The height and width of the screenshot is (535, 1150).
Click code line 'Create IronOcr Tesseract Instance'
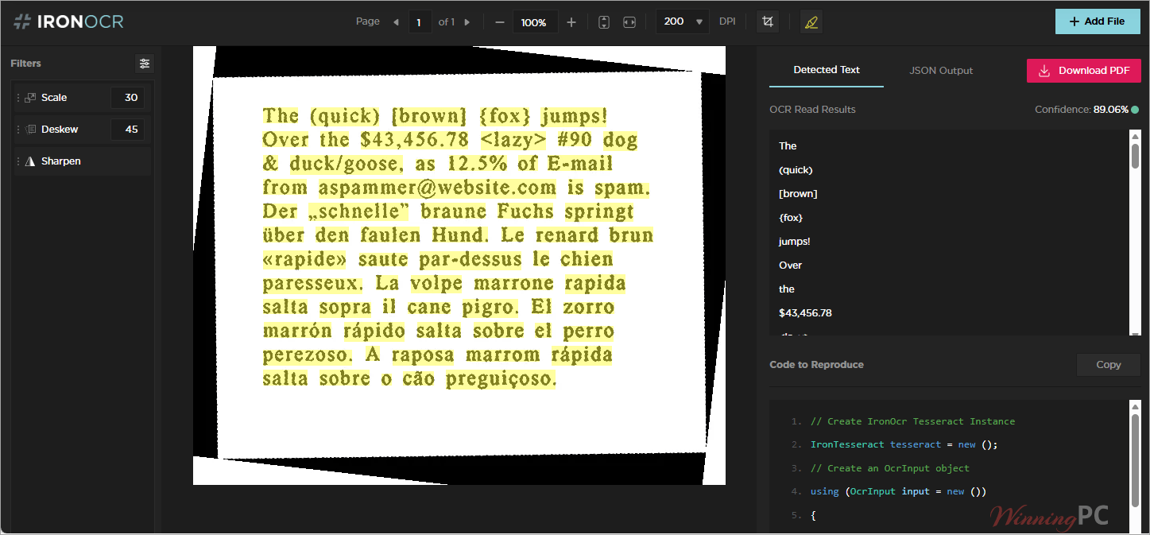(x=912, y=421)
